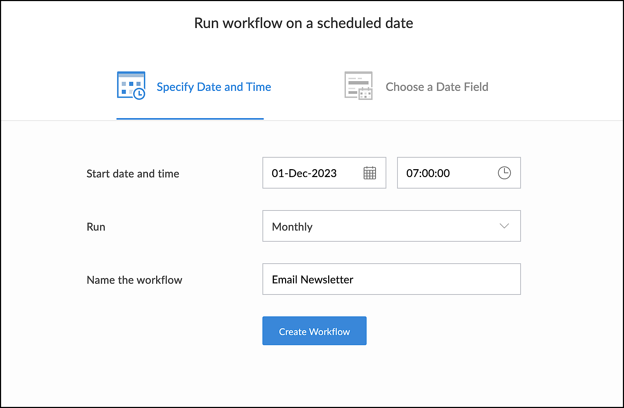
Task: Open the Choose a Date Field tab
Action: (x=437, y=87)
